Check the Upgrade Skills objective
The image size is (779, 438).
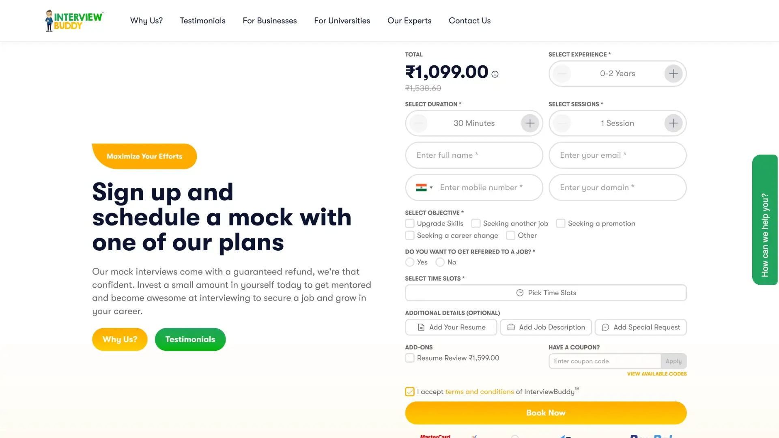pos(410,223)
